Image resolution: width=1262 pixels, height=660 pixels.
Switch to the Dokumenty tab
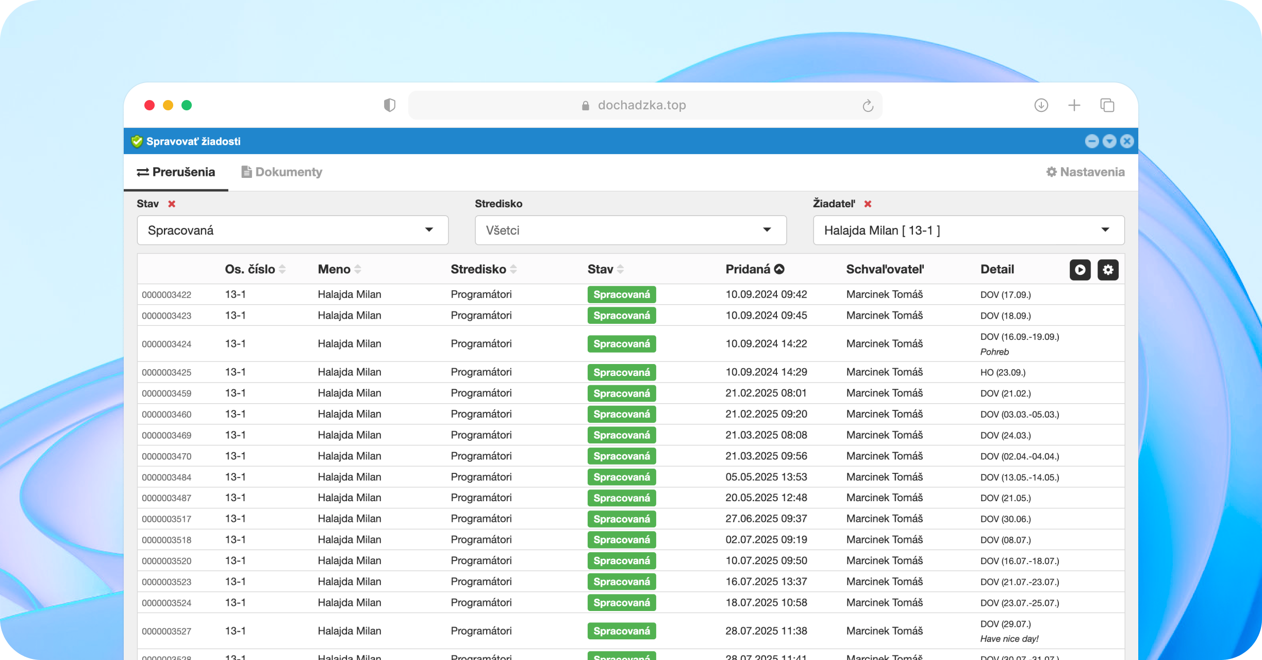(282, 172)
